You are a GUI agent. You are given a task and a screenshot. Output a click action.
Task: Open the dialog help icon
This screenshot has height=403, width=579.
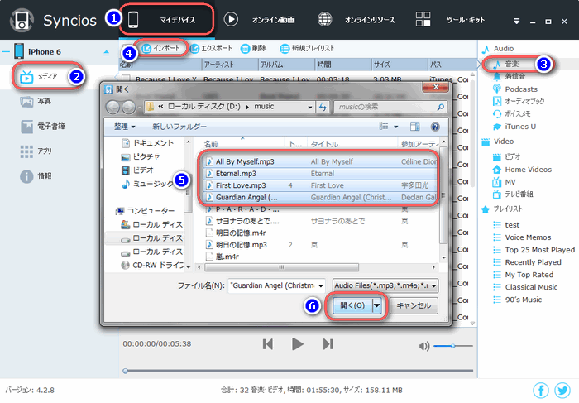click(435, 127)
